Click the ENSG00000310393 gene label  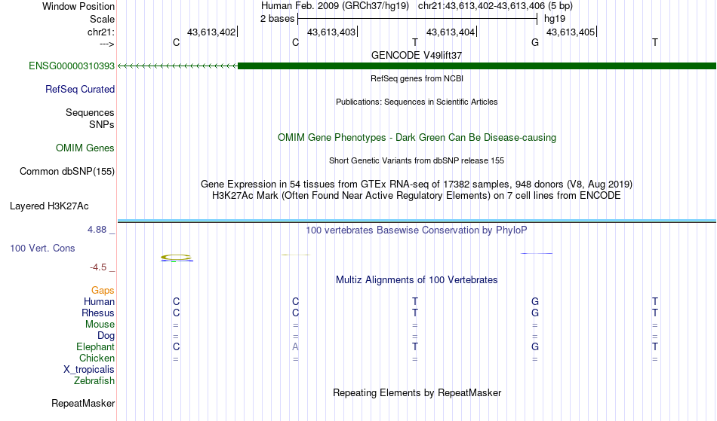[x=72, y=66]
